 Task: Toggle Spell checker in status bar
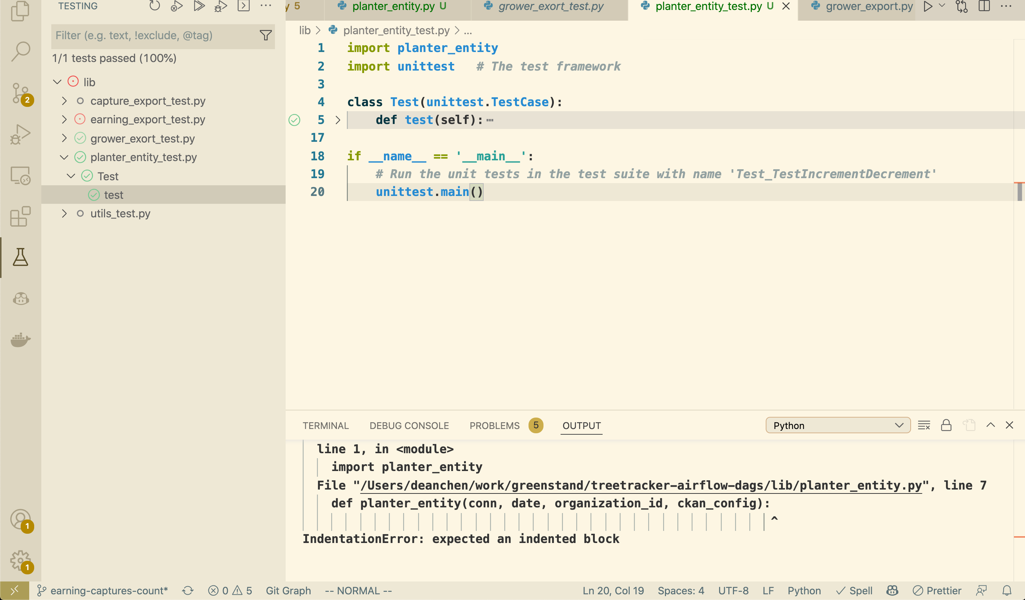point(854,591)
